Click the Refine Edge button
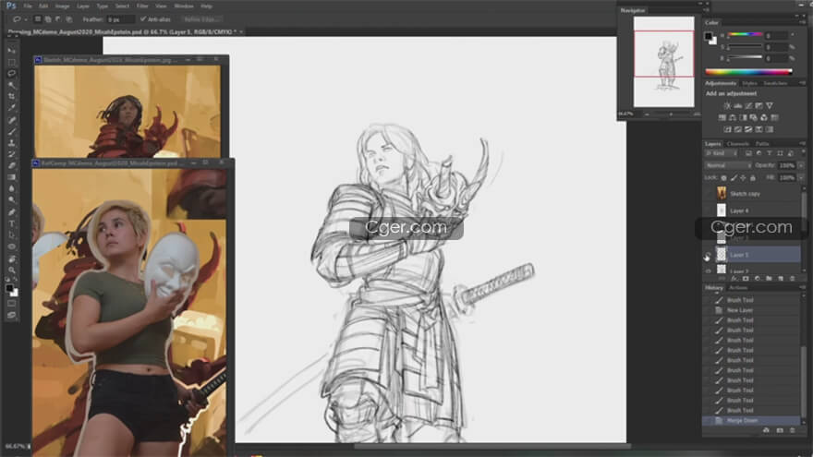 pos(201,19)
